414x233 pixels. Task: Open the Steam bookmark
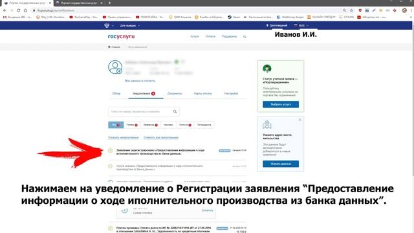(234, 17)
